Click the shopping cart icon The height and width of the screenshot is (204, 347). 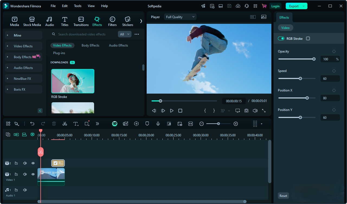(264, 6)
